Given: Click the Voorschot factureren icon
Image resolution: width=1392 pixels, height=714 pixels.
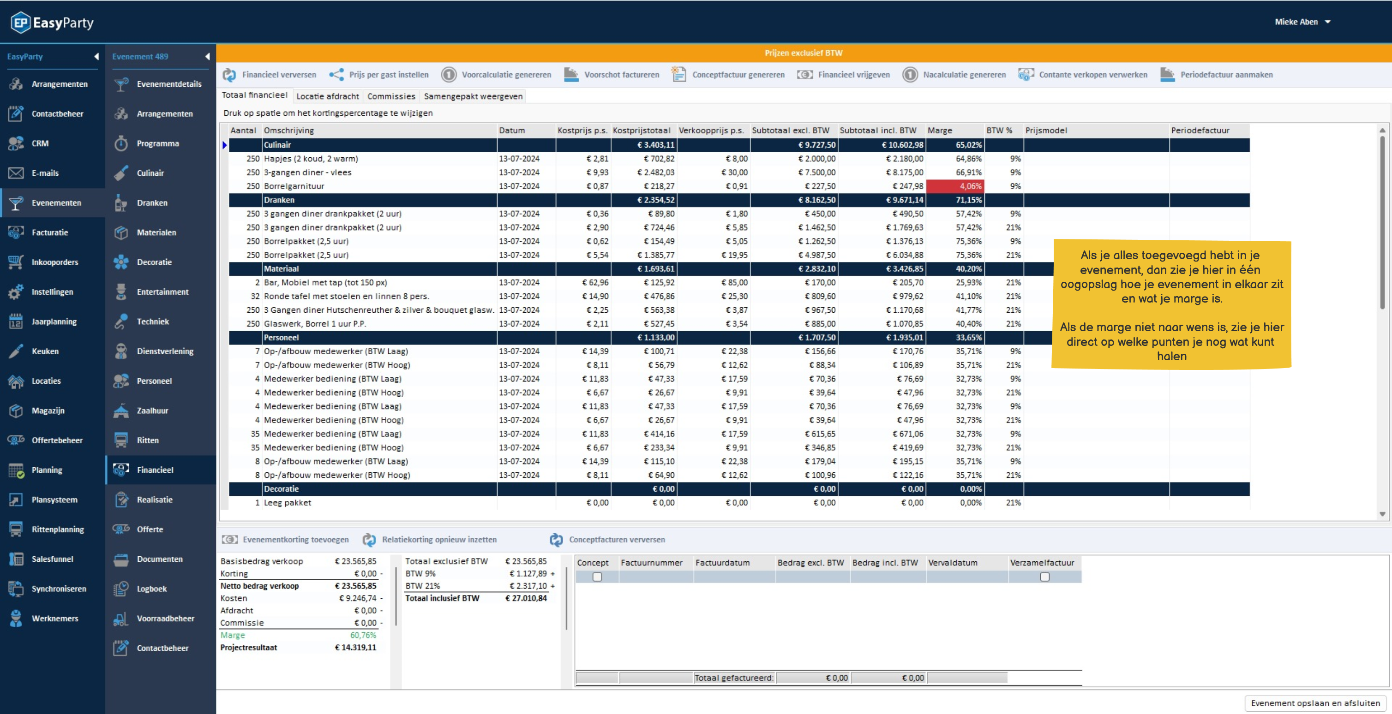Looking at the screenshot, I should coord(571,75).
